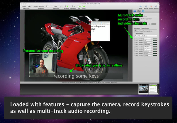This screenshot has height=123, width=177.
Task: Open the Fixed mouse mode dropdown
Action: click(56, 6)
